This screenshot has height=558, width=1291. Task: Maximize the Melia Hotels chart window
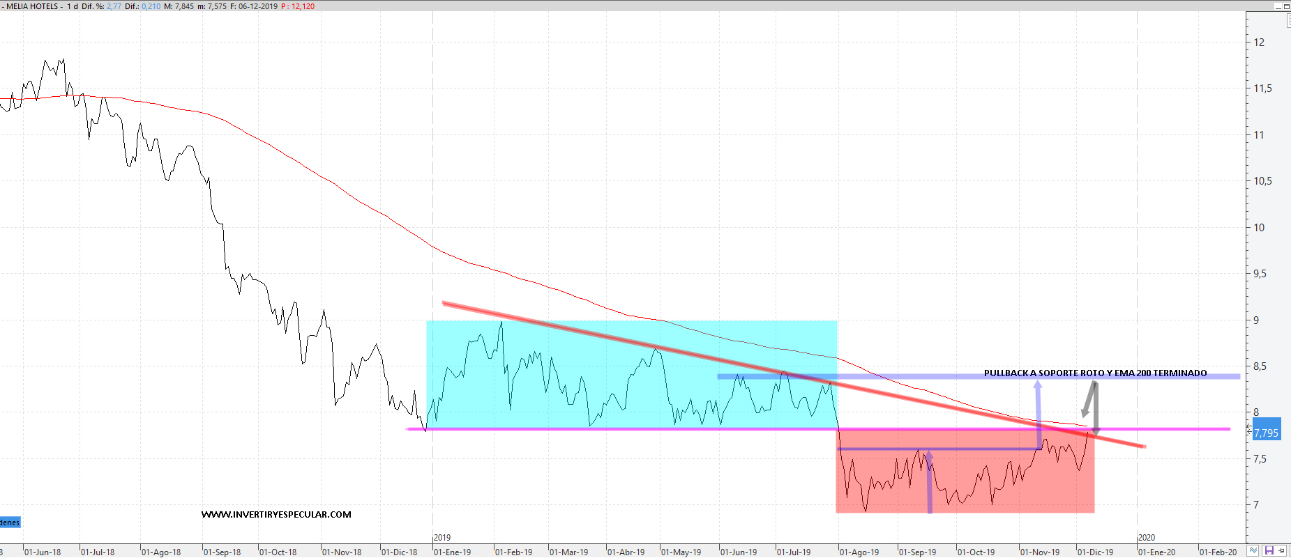[x=1287, y=6]
